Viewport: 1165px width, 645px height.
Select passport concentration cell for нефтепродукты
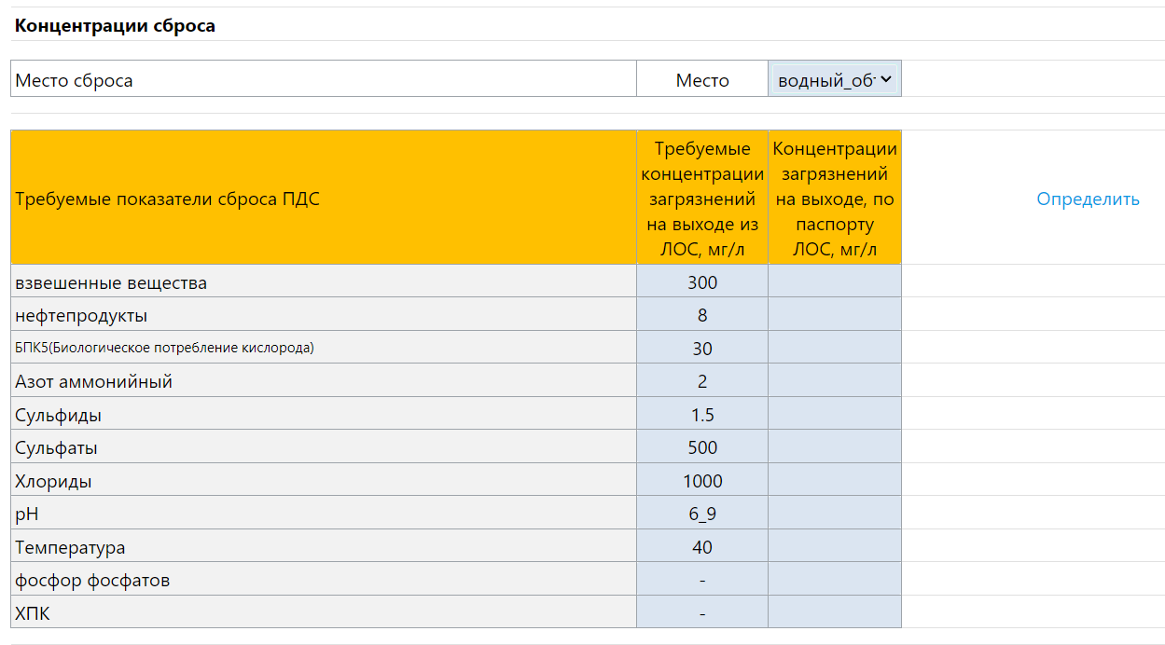835,316
